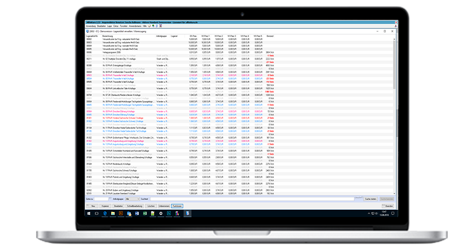This screenshot has height=251, width=463.
Task: Open Excel from the taskbar
Action: click(x=145, y=213)
